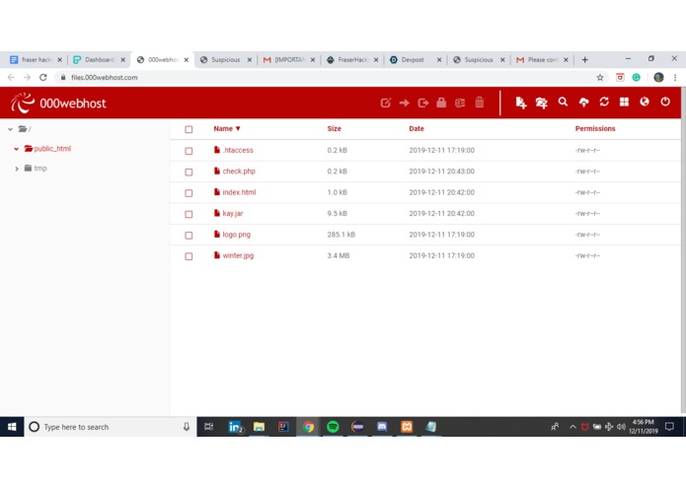Create a new folder with toolbar icon
Screen dimensions: 686x487
pyautogui.click(x=542, y=103)
